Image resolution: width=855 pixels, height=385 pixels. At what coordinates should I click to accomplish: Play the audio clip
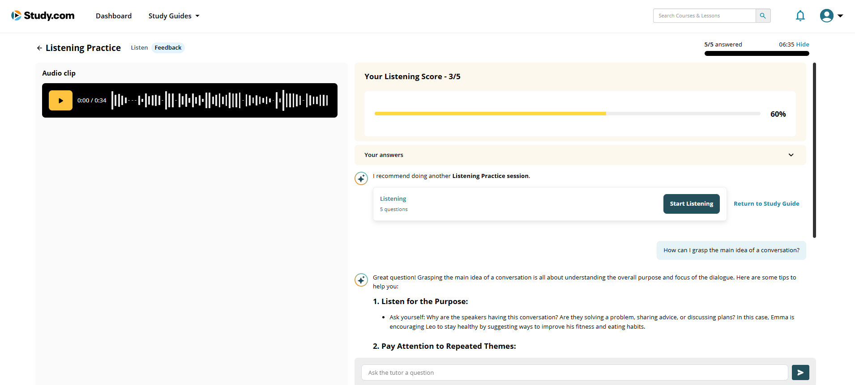pyautogui.click(x=60, y=101)
